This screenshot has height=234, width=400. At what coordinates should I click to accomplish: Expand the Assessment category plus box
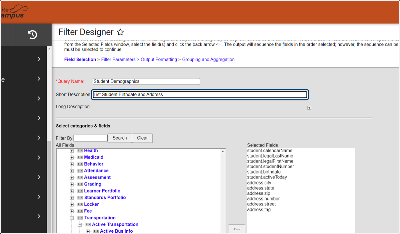72,177
